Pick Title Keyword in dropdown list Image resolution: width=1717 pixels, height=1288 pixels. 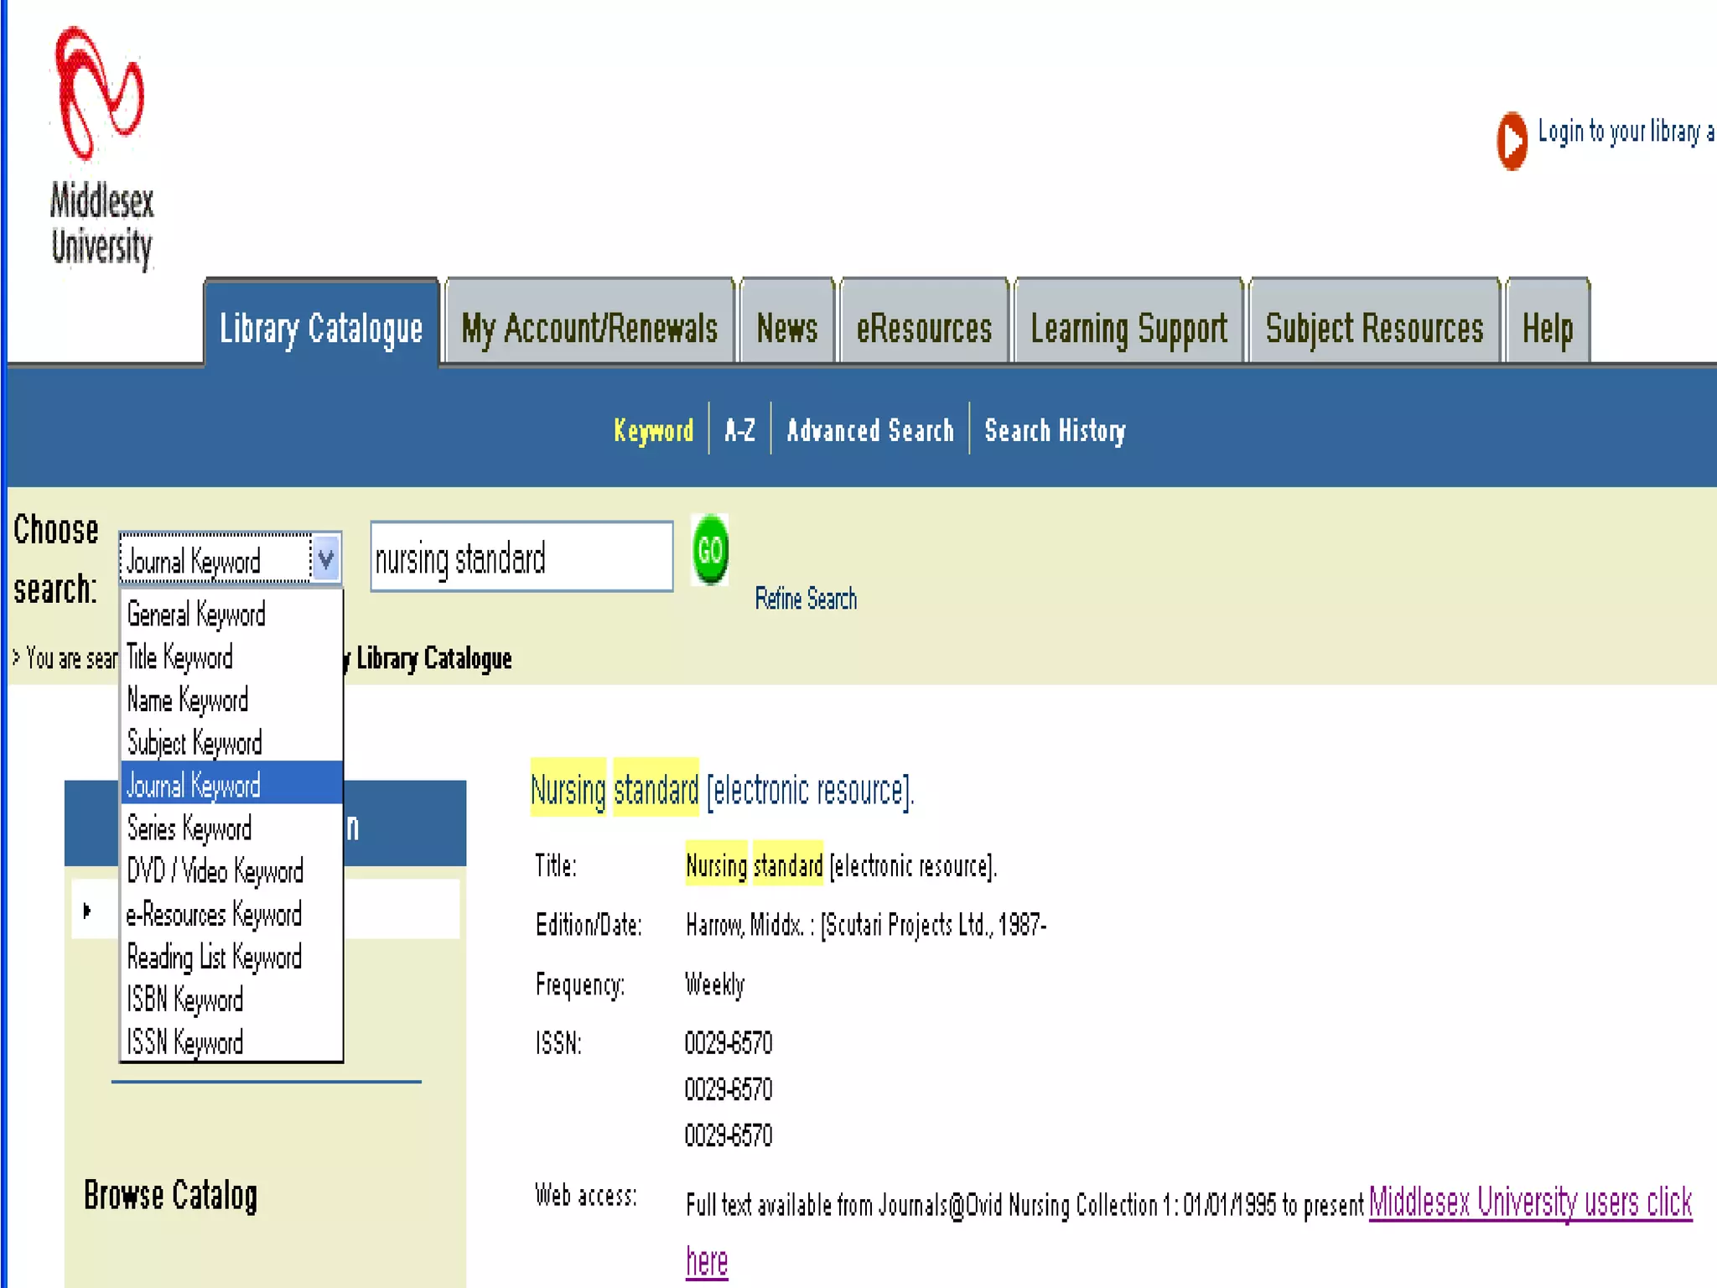point(179,657)
